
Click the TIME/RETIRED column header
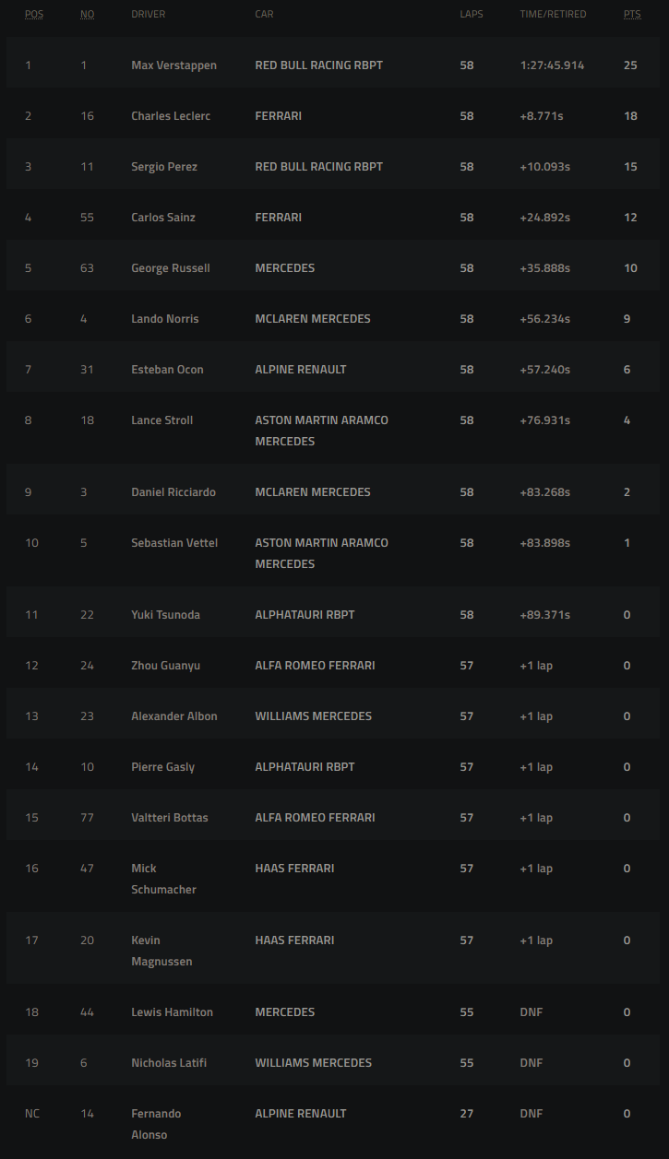point(553,15)
